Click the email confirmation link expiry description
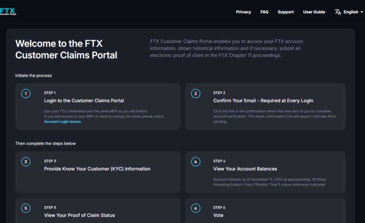 pyautogui.click(x=274, y=116)
